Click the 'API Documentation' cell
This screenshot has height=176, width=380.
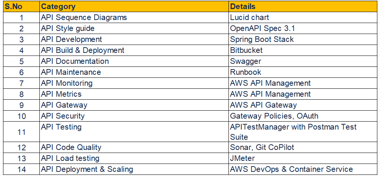coord(134,61)
